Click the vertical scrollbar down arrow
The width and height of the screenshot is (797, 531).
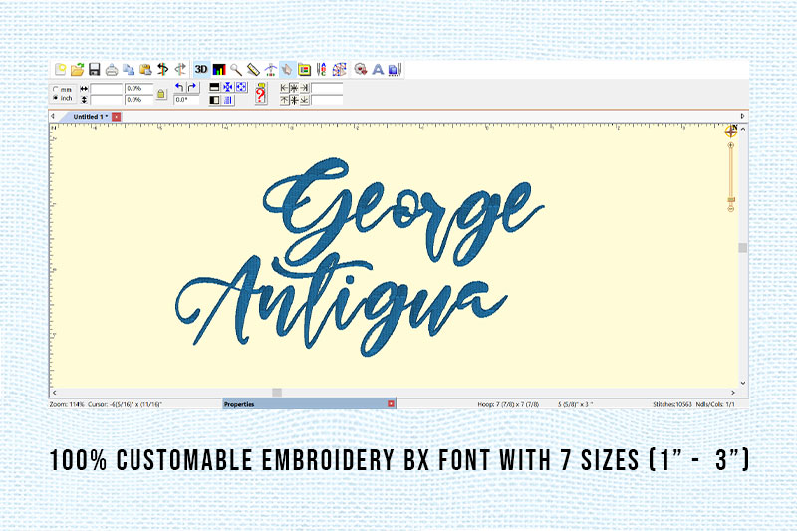point(743,384)
